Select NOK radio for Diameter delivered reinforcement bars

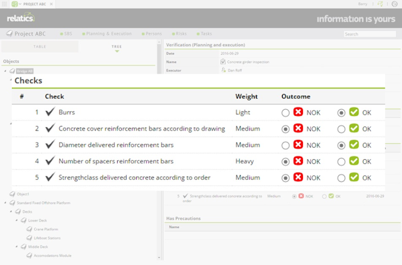pos(285,145)
